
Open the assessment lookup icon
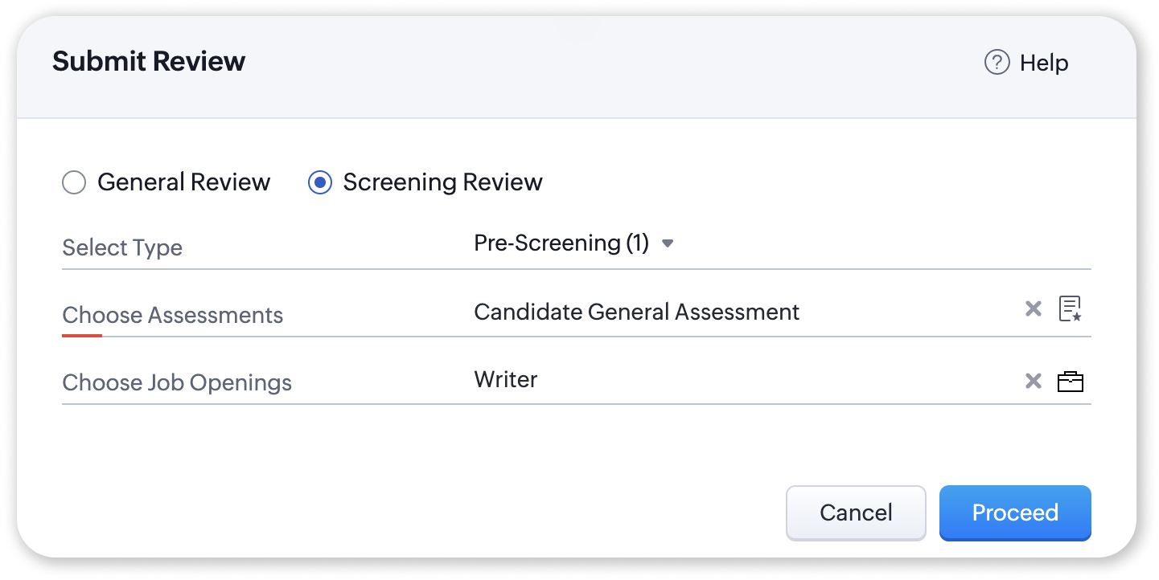click(1070, 309)
